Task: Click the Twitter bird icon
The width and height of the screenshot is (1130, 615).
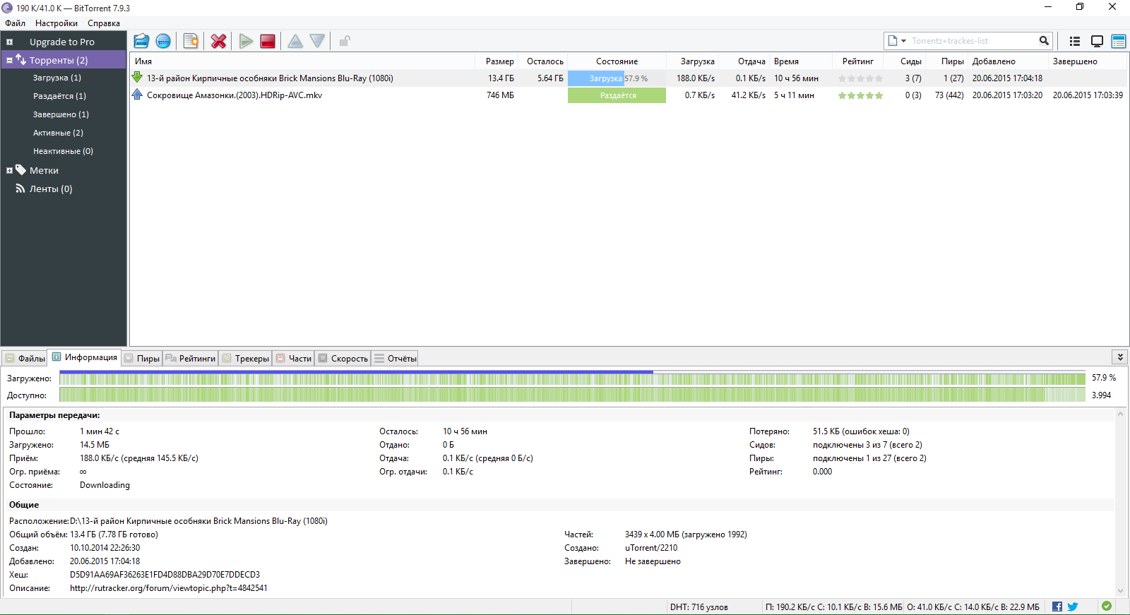Action: 1073,607
